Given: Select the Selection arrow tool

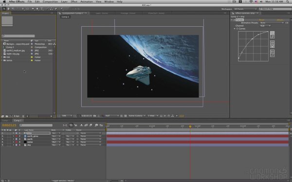Looking at the screenshot, I should click(x=4, y=9).
